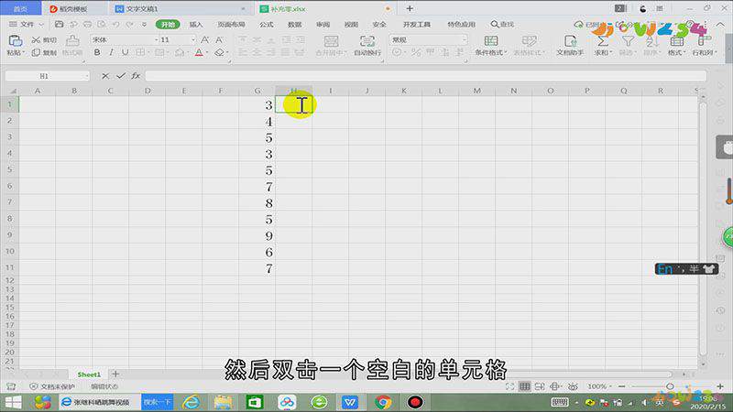The width and height of the screenshot is (733, 412).
Task: Switch to normal view in status bar
Action: tap(525, 386)
